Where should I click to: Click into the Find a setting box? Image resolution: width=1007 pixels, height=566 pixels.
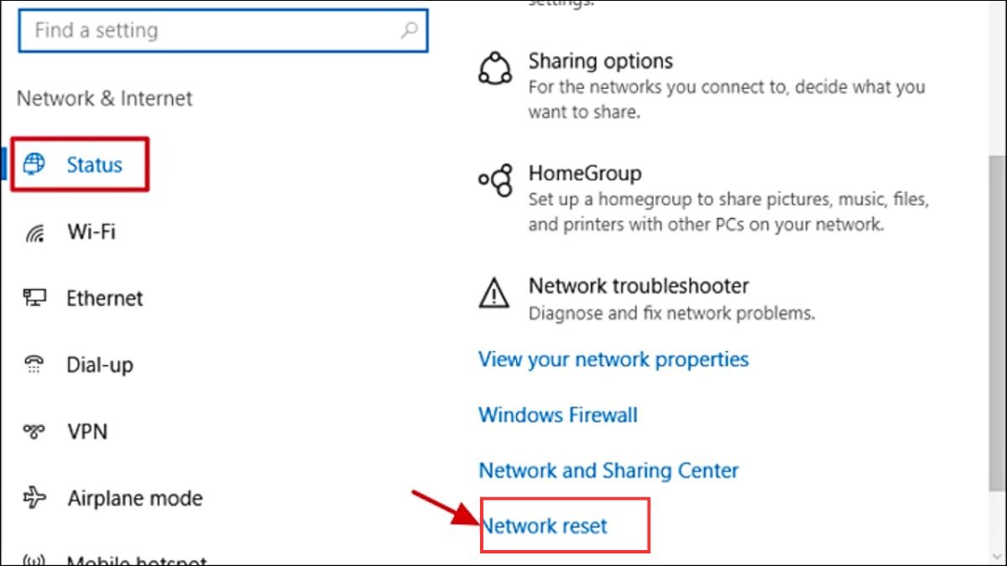(x=223, y=31)
